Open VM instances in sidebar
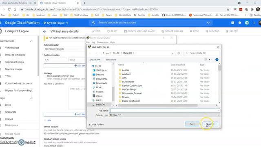261x147 pixels. 12,48
